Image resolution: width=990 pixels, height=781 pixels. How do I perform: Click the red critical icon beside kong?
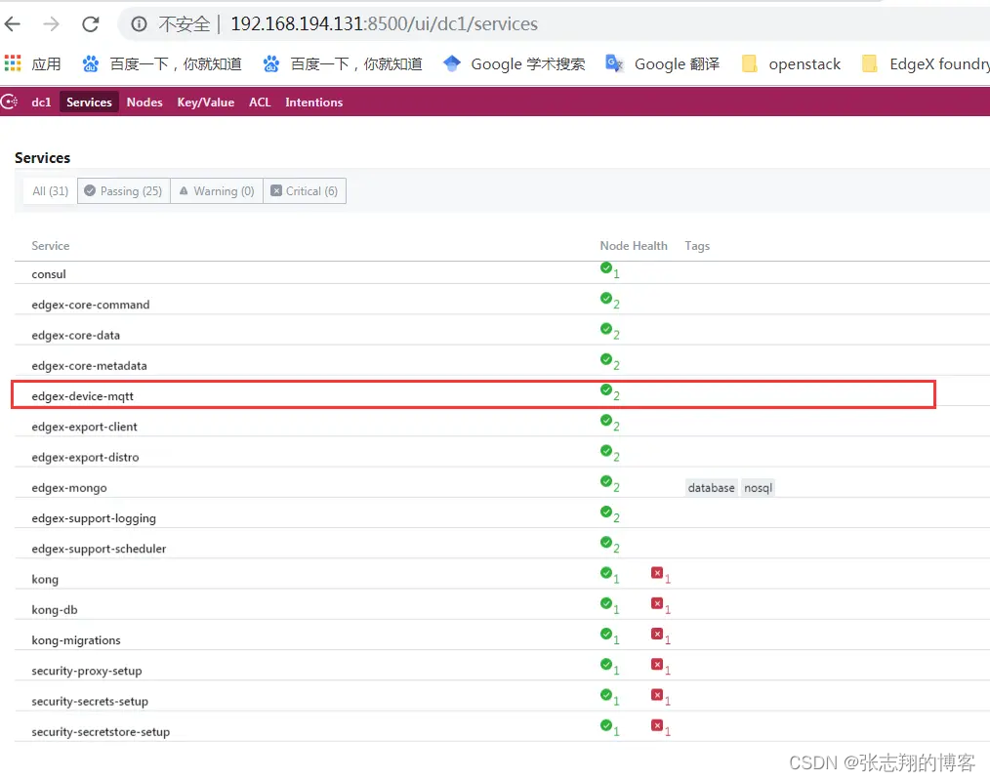point(656,575)
